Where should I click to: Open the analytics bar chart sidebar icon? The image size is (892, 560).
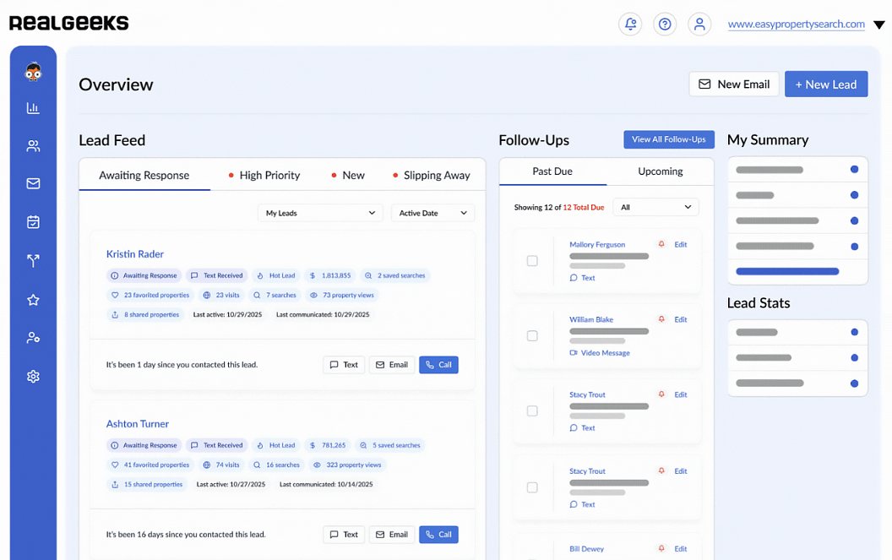(33, 108)
